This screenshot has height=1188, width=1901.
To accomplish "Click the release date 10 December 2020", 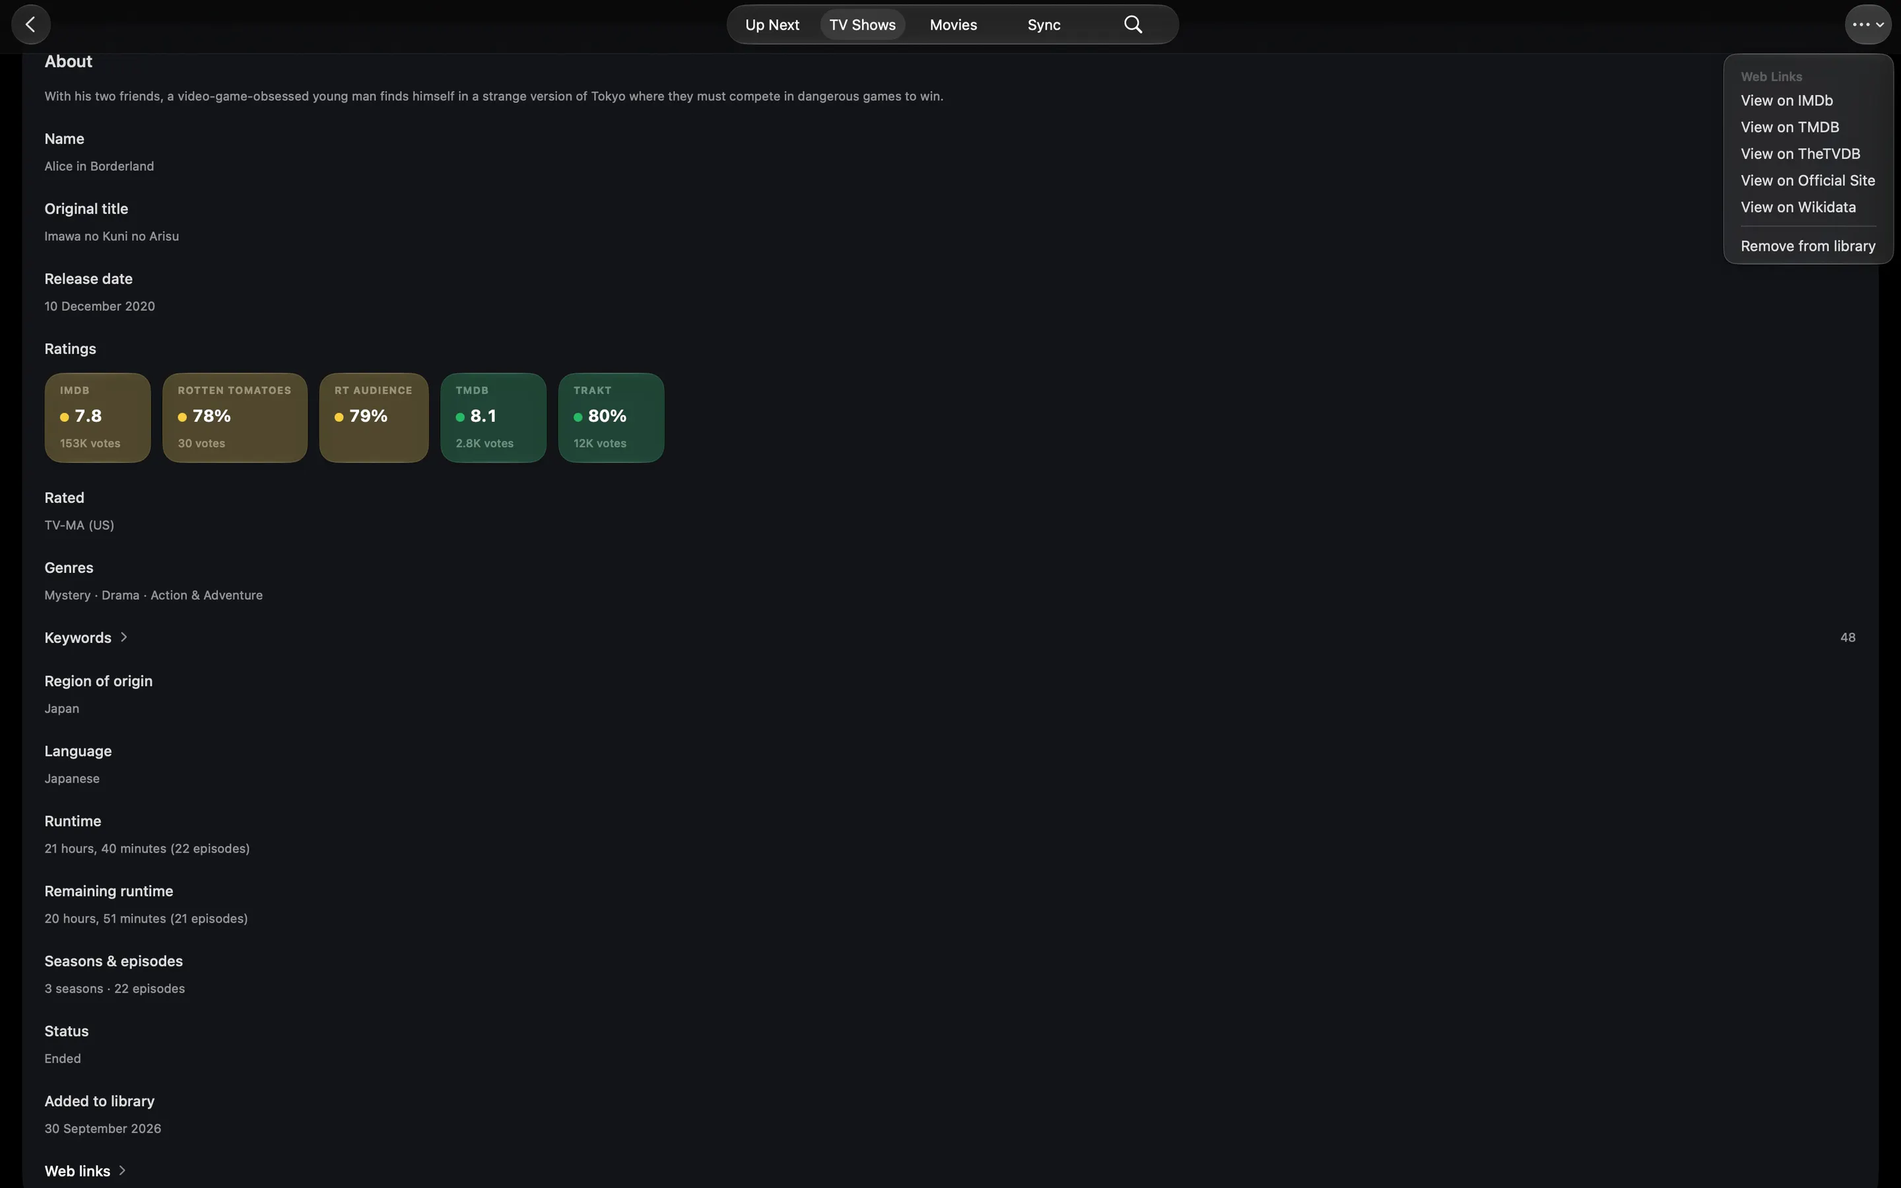I will click(100, 306).
